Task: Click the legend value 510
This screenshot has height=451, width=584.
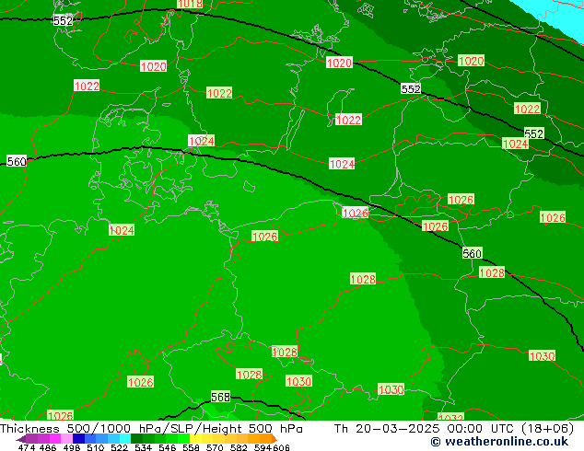Action: [96, 447]
